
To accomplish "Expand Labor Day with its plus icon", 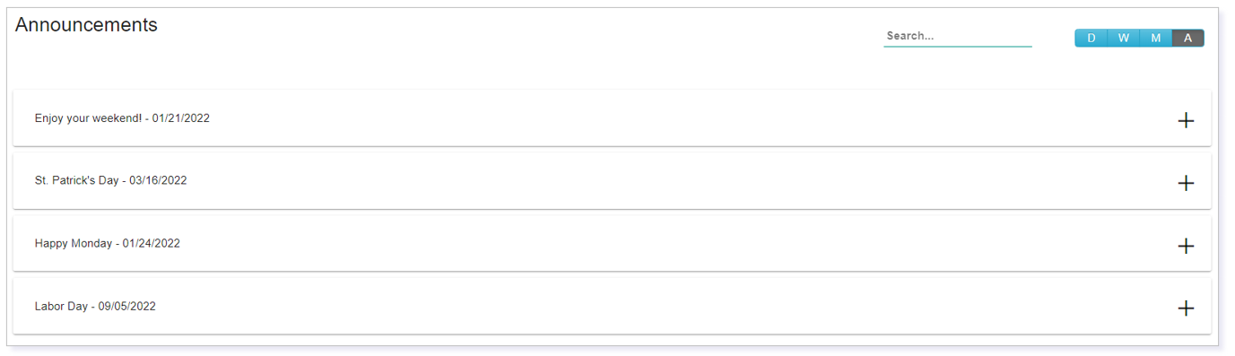I will tap(1185, 308).
